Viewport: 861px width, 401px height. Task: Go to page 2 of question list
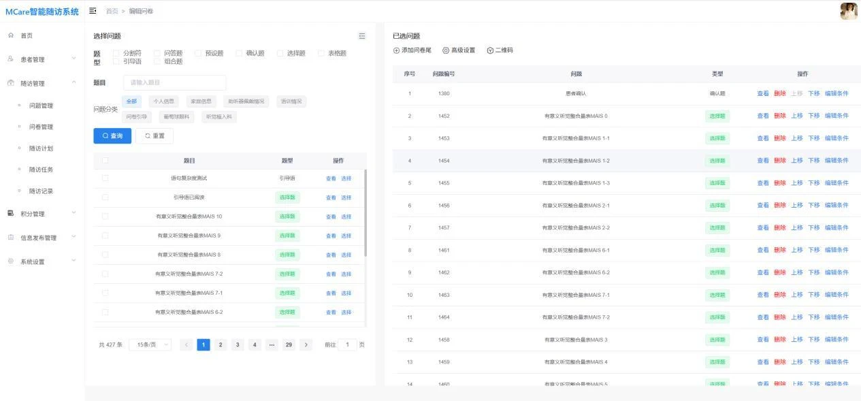coord(221,345)
